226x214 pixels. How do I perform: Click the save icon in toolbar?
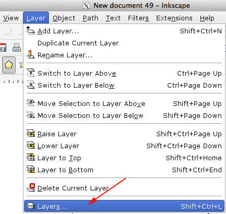pos(3,47)
